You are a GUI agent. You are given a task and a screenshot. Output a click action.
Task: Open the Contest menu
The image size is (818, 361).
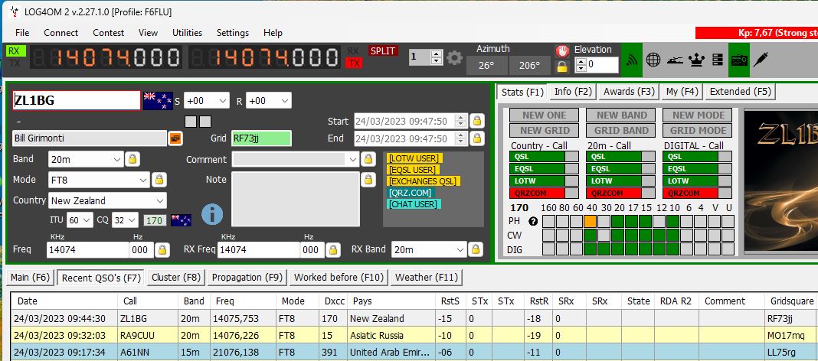click(x=109, y=32)
